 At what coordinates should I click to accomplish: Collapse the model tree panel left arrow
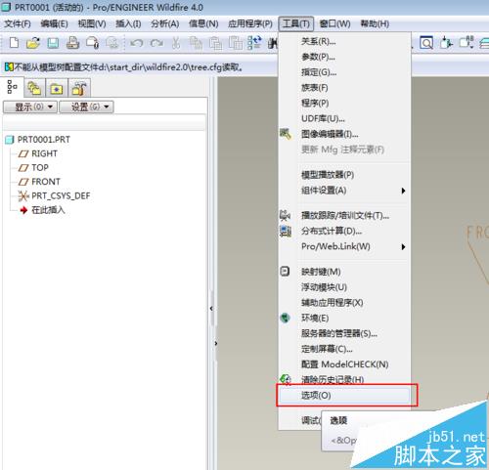[x=211, y=308]
